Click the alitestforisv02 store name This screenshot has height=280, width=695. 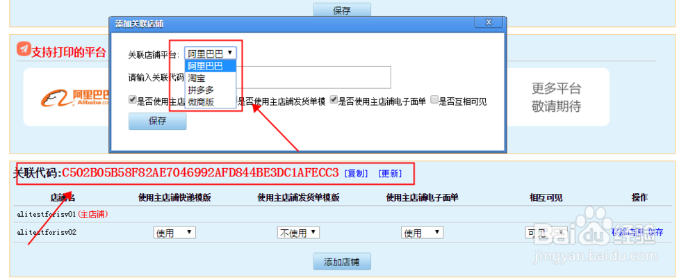[x=47, y=232]
